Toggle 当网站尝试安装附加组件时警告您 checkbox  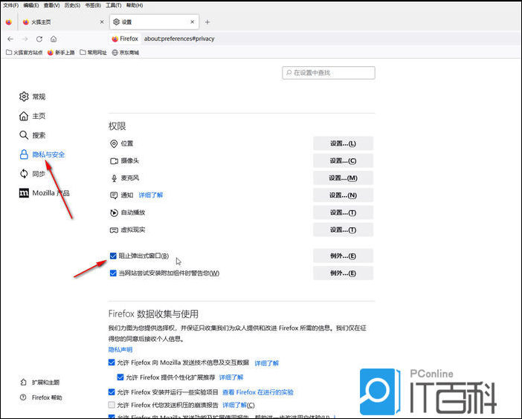[x=113, y=273]
